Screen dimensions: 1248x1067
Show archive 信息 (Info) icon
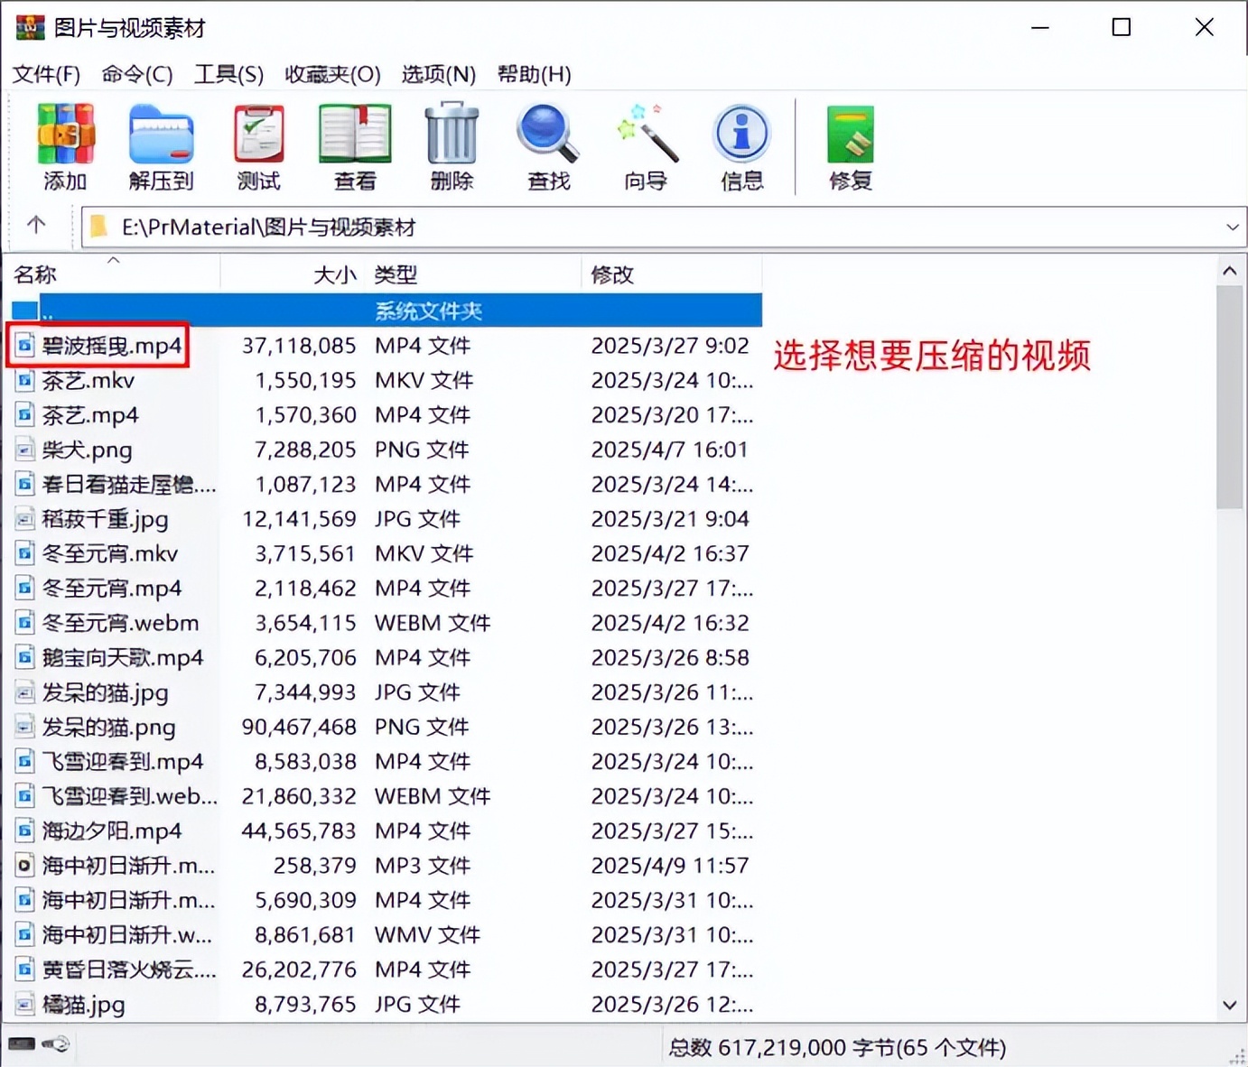(741, 146)
